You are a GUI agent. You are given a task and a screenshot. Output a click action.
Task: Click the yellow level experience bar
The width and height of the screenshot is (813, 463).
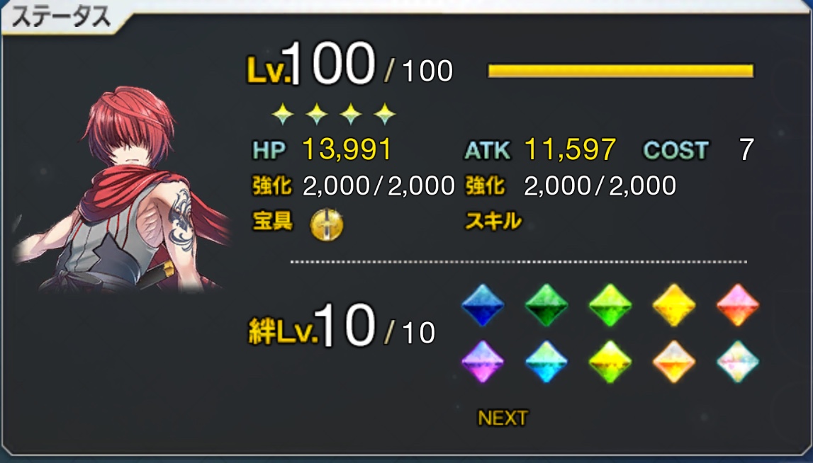[621, 71]
